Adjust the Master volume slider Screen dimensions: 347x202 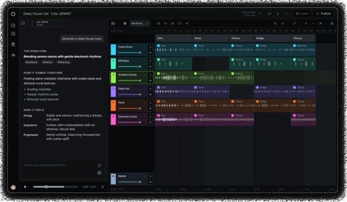[129, 182]
